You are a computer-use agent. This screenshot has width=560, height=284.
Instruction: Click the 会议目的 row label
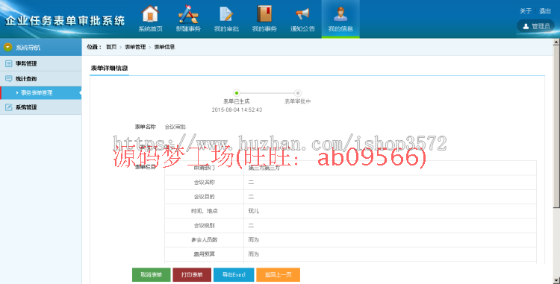coord(205,197)
